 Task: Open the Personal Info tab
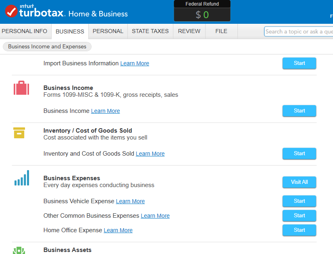click(x=25, y=31)
